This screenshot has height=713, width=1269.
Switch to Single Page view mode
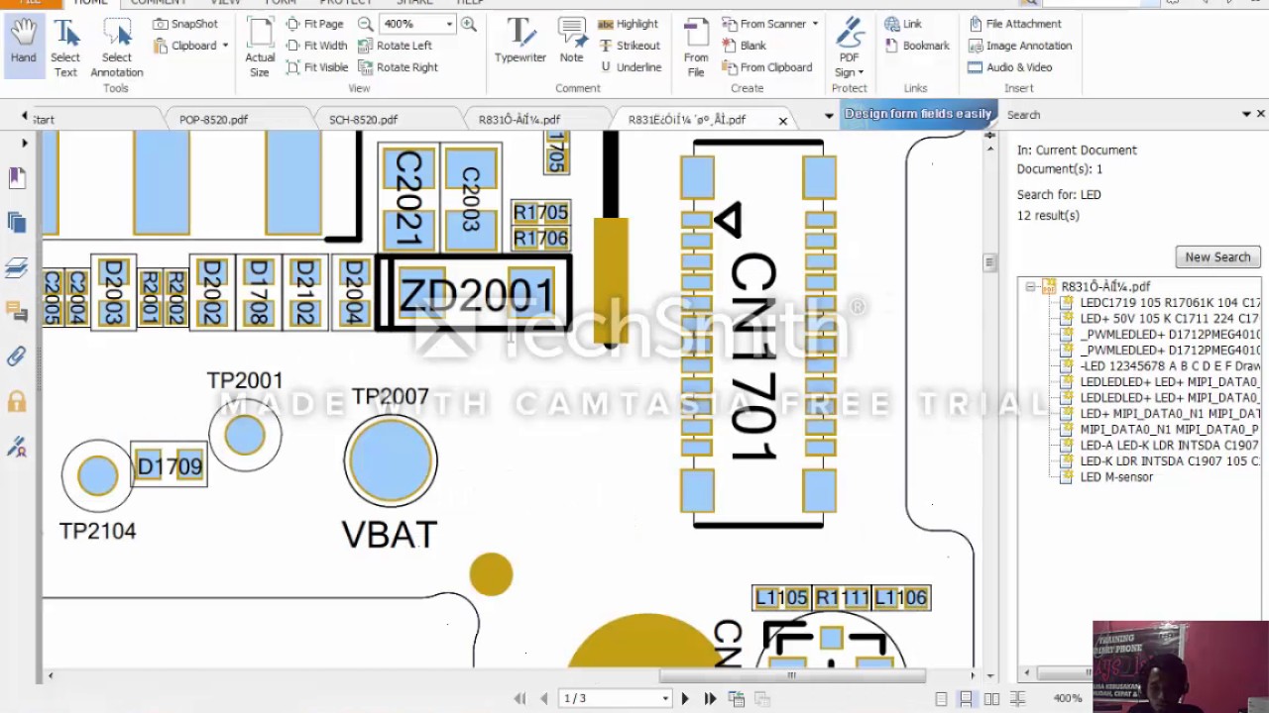(x=941, y=699)
